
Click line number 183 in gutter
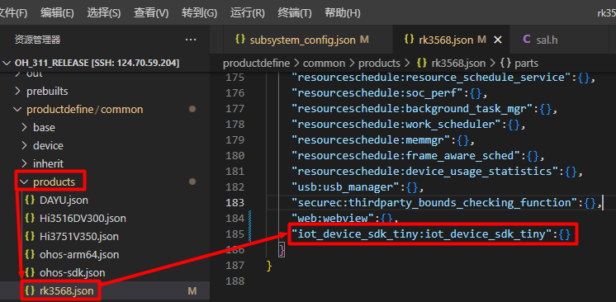(x=235, y=203)
